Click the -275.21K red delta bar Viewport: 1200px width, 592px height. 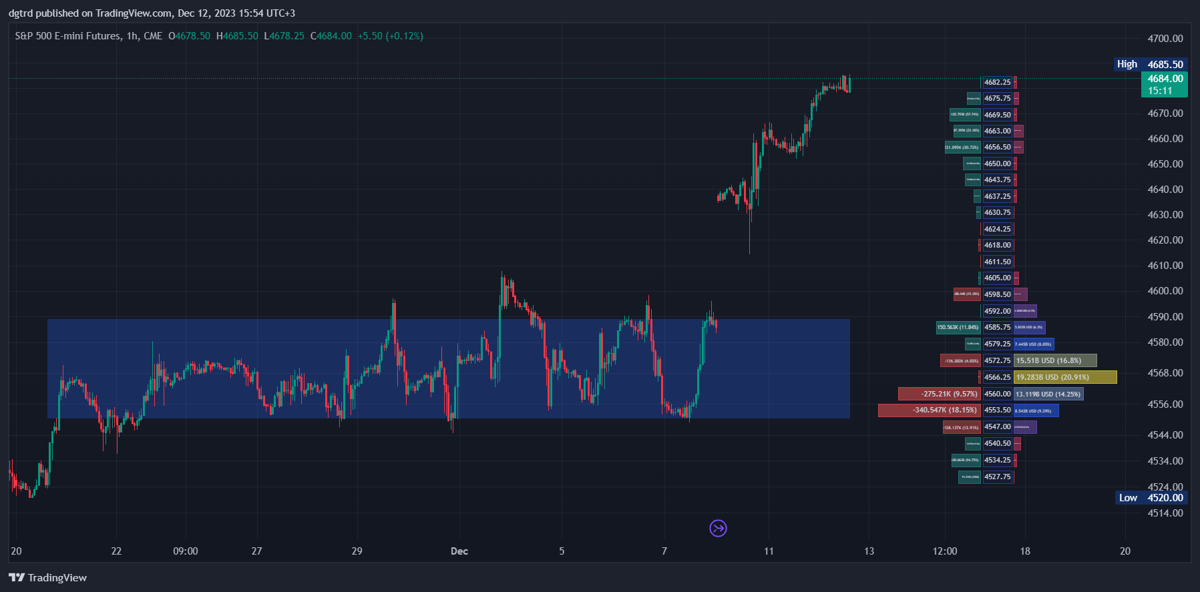click(939, 394)
